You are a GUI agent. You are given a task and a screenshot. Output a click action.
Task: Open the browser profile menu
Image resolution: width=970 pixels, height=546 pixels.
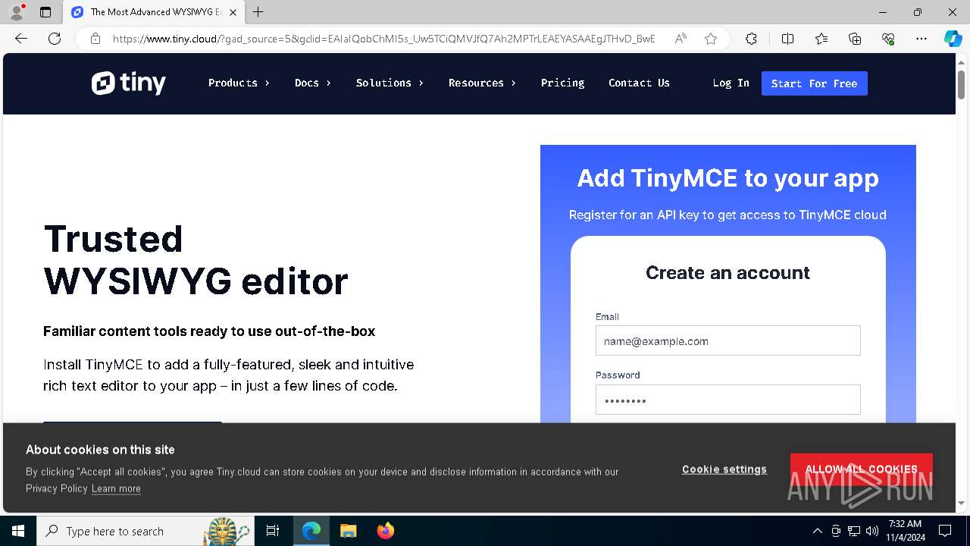(17, 12)
